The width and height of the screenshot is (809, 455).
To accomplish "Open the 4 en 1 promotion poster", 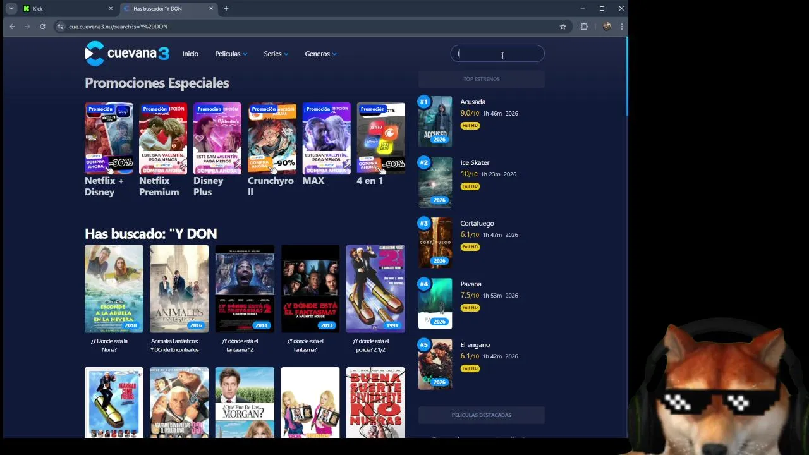I will click(380, 138).
